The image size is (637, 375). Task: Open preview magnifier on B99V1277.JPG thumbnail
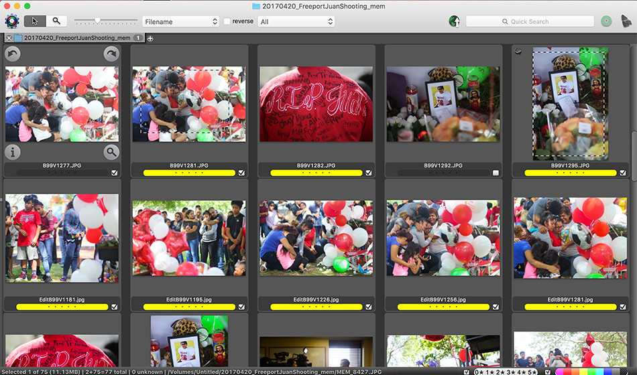(111, 152)
